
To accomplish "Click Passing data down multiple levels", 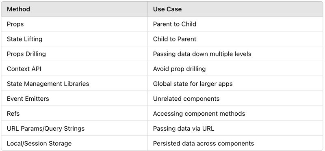I will [x=202, y=54].
